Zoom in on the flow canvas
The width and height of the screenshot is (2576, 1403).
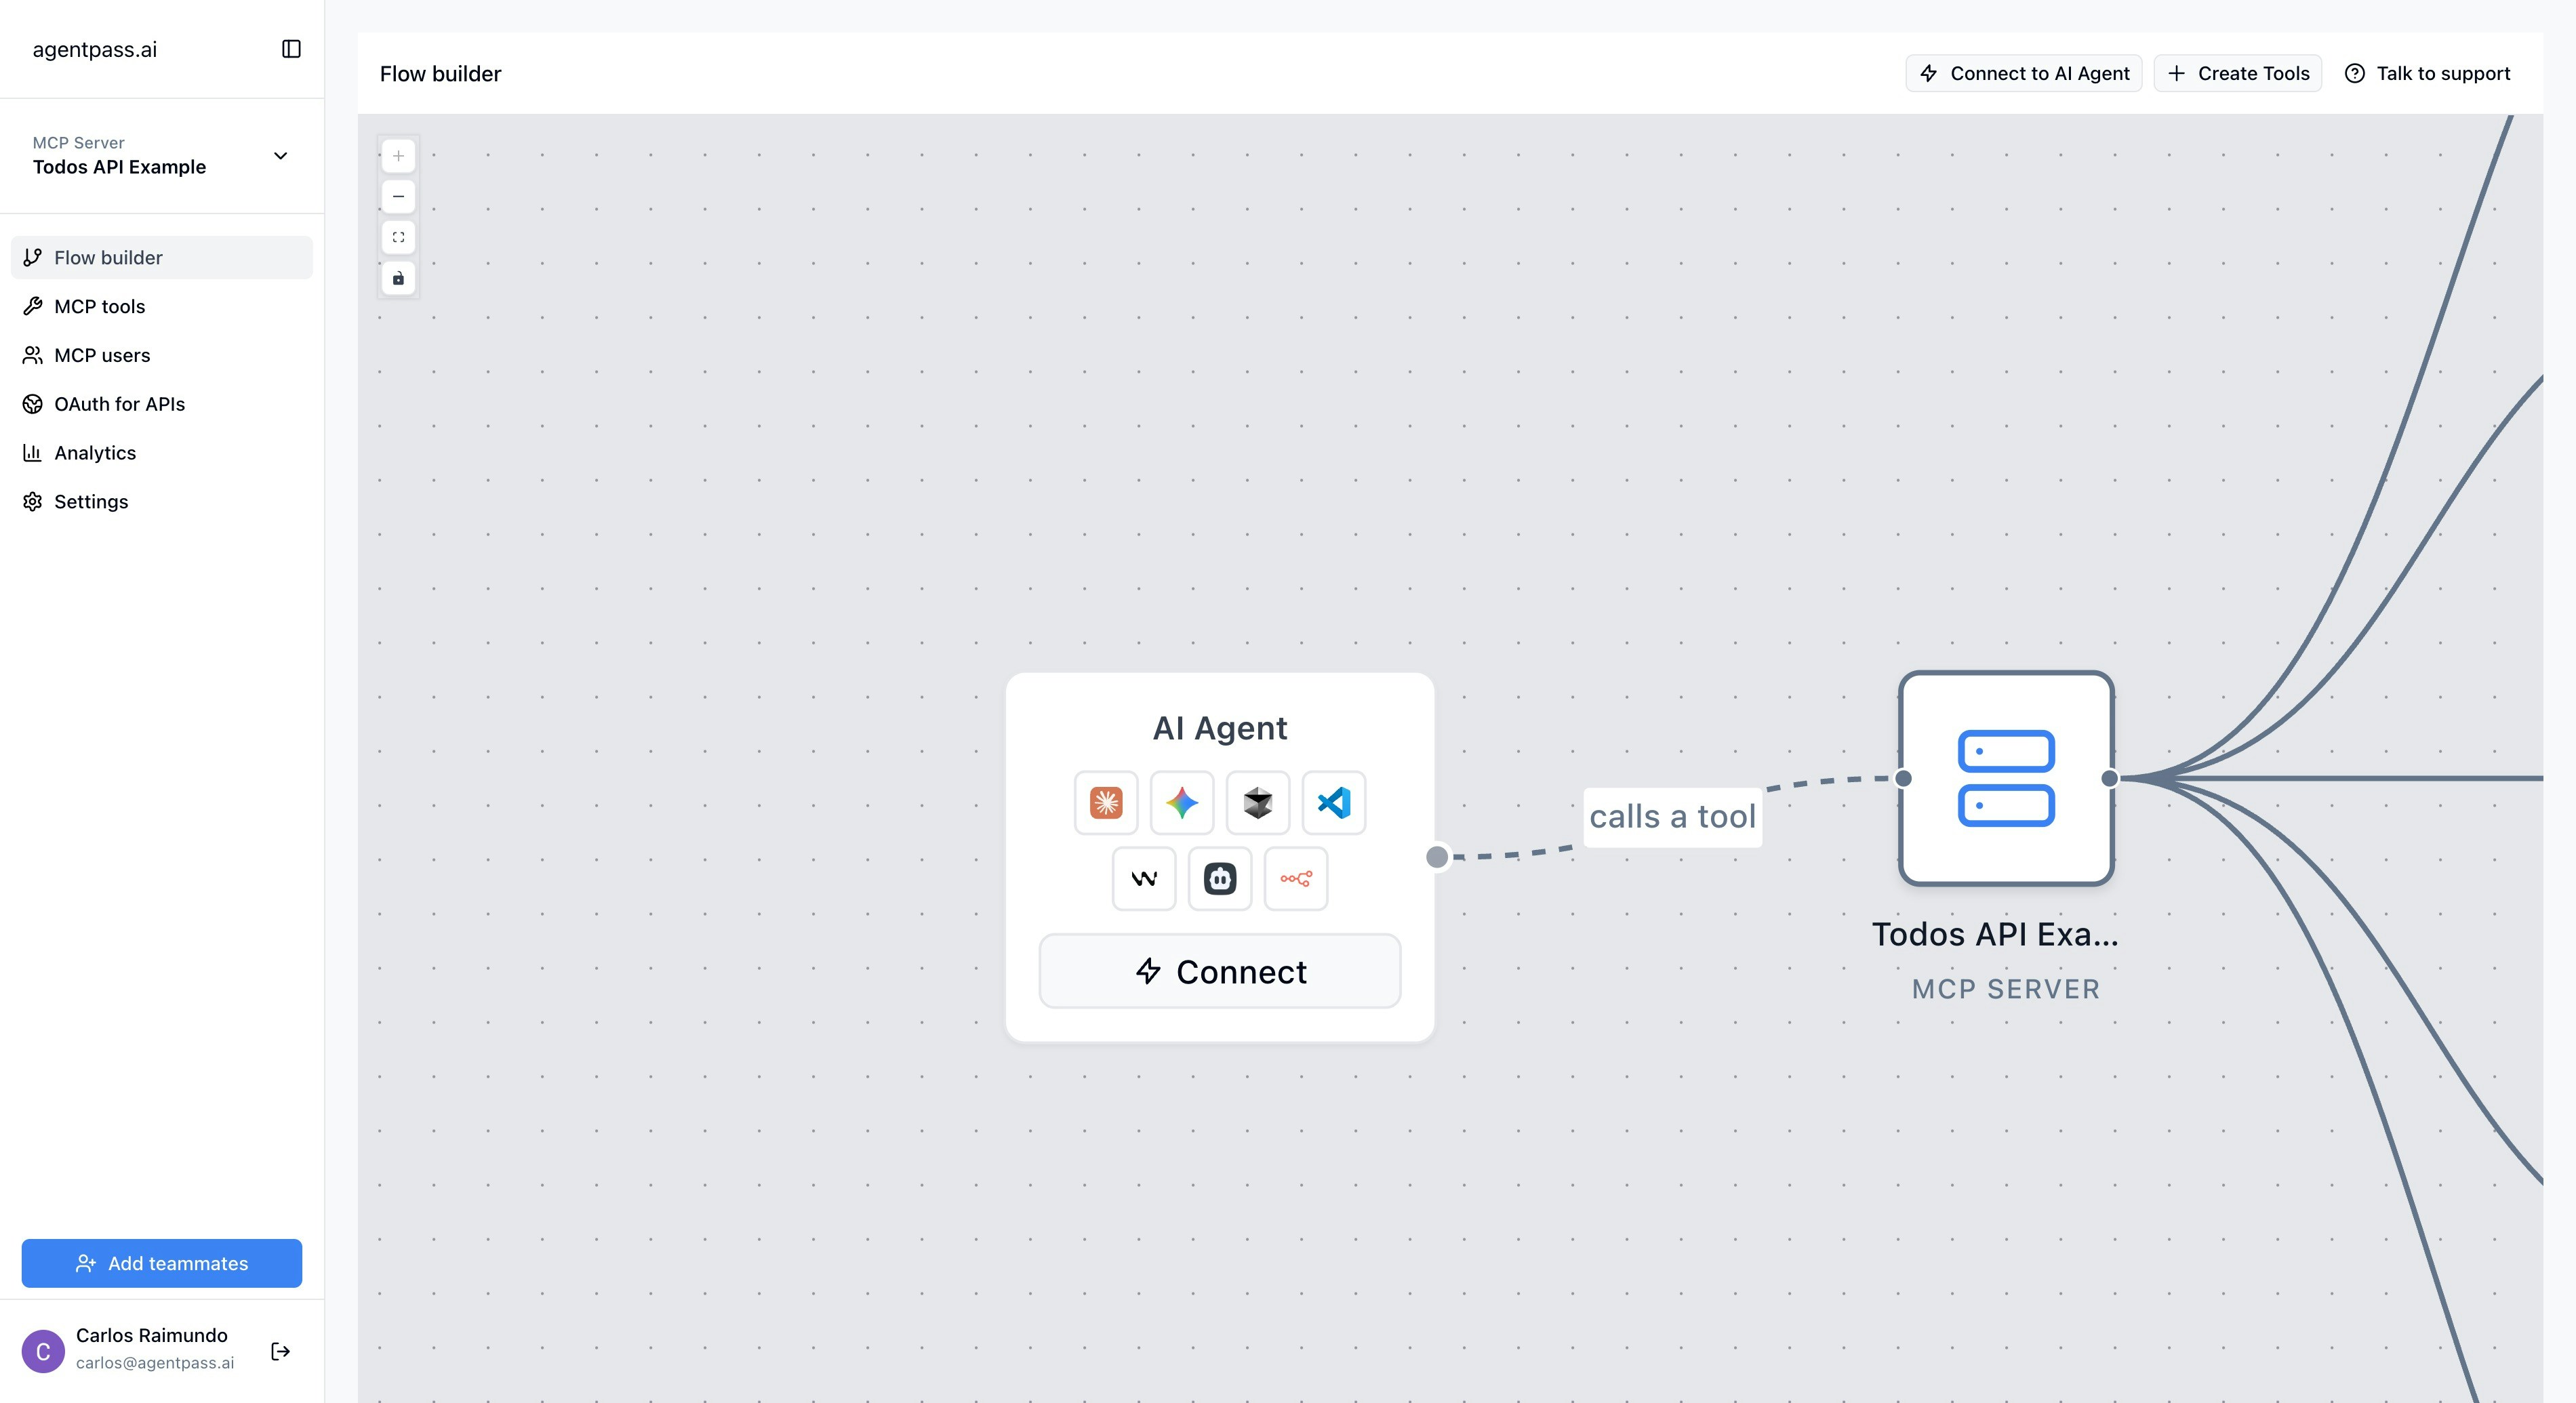(398, 156)
